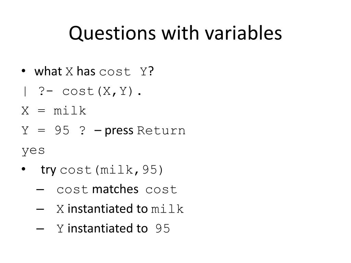Click the words press Return

coord(145,131)
